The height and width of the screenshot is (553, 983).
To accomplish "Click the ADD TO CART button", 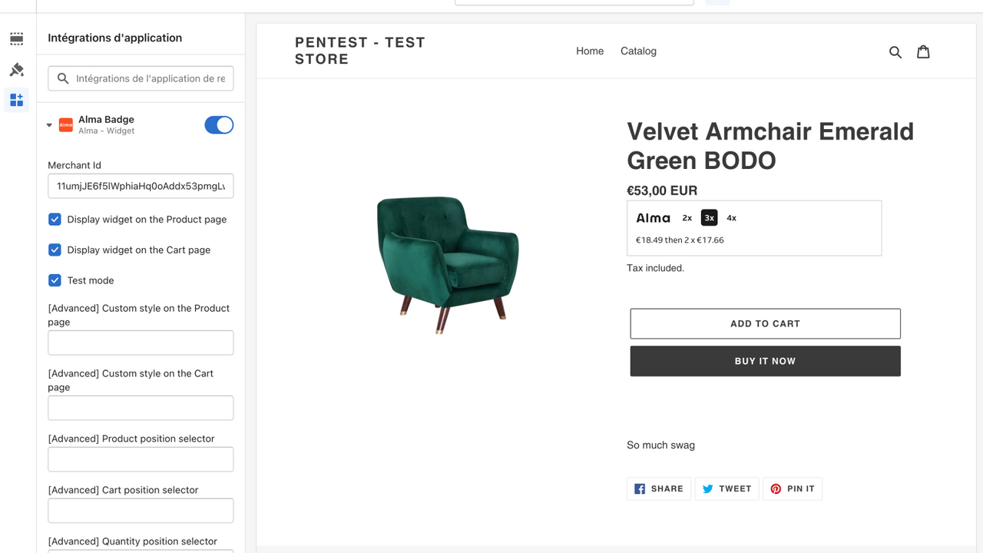I will click(x=765, y=323).
